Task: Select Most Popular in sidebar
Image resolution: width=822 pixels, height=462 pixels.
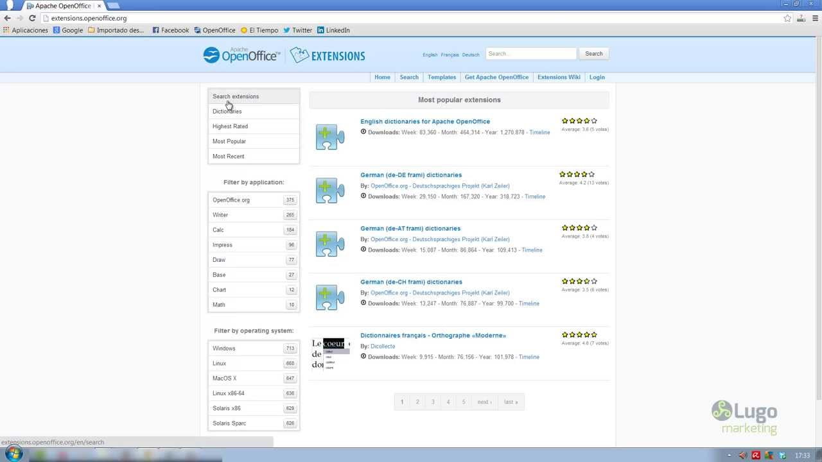Action: point(254,141)
